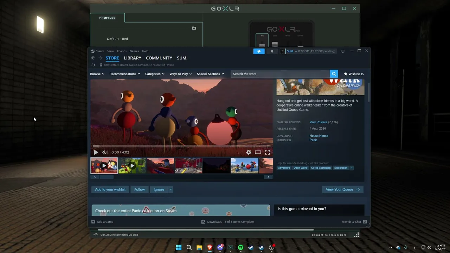
Task: Switch to the LIBRARY tab
Action: click(133, 58)
